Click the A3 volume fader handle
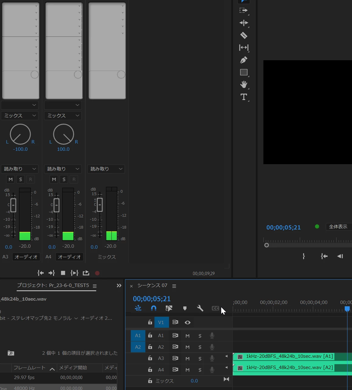The height and width of the screenshot is (390, 352). pos(13,205)
